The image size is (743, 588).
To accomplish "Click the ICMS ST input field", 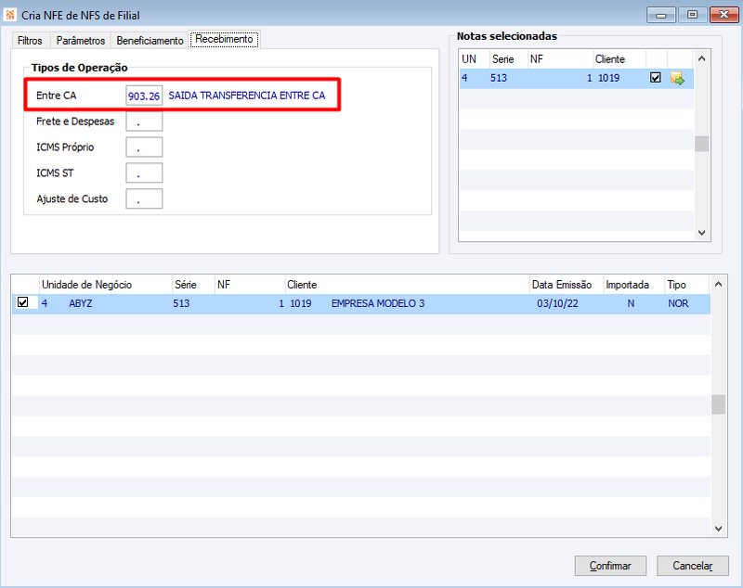I will click(144, 173).
